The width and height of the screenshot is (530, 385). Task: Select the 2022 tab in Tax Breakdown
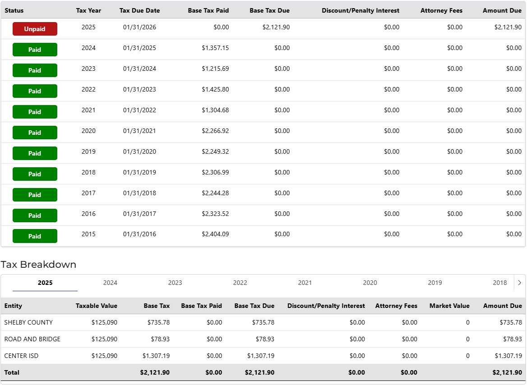tap(240, 283)
